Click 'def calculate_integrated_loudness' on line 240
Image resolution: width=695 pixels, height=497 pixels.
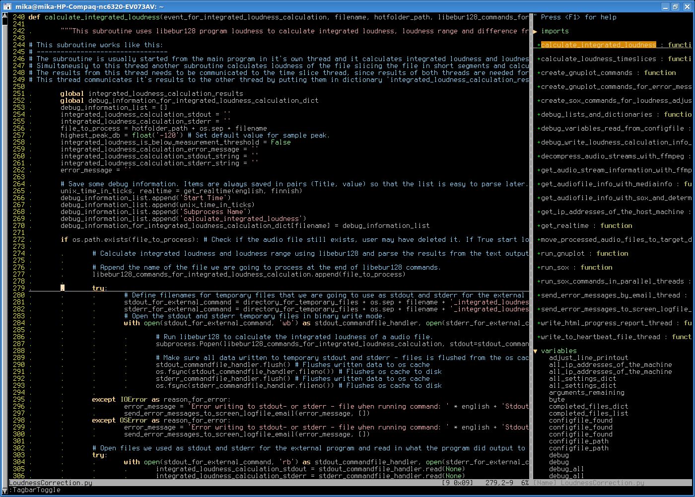94,17
